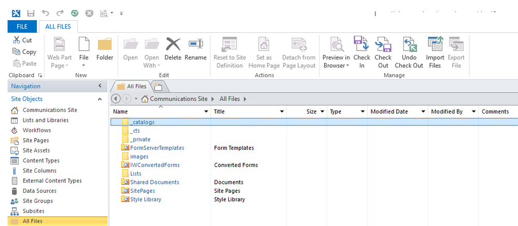Click Communications Site in breadcrumb

point(179,99)
